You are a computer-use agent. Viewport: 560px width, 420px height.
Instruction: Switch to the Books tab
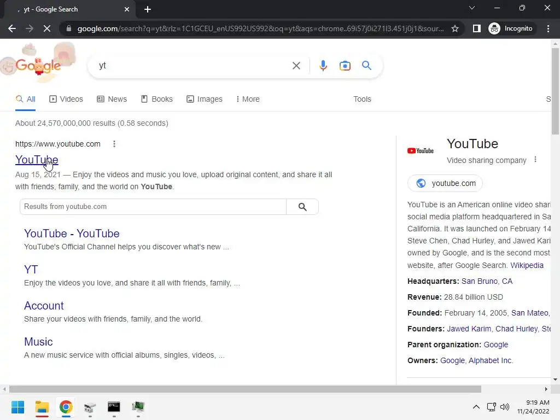(157, 100)
